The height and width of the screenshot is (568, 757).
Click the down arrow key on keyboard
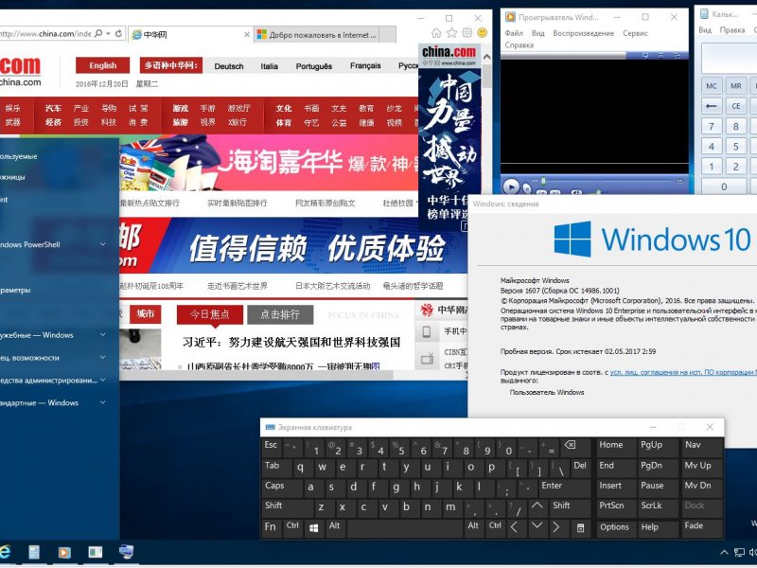point(537,525)
